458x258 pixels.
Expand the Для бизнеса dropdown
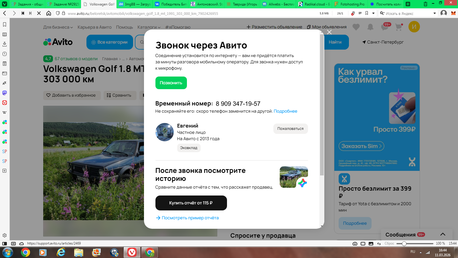tap(58, 27)
